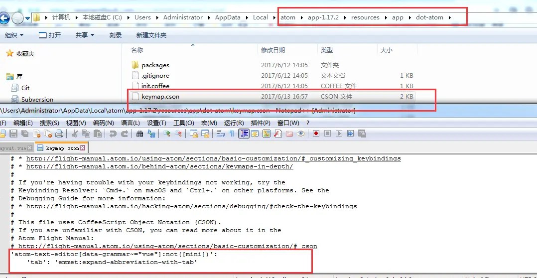
Task: Click the Print icon in the toolbar
Action: click(x=59, y=134)
